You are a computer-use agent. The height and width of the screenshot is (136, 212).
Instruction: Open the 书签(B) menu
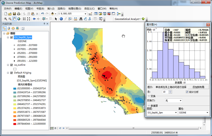[40, 8]
